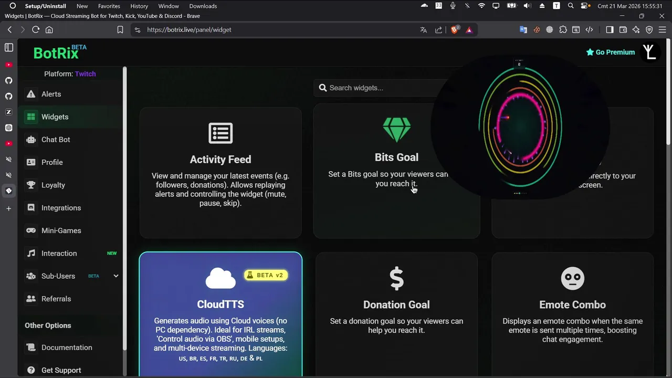Toggle the vertical tabs panel icon
The width and height of the screenshot is (672, 378).
pos(9,48)
